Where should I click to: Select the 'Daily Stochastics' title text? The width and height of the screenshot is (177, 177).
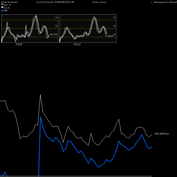[x=10, y=2]
